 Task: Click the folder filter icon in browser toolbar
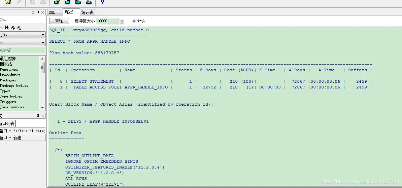pyautogui.click(x=19, y=28)
